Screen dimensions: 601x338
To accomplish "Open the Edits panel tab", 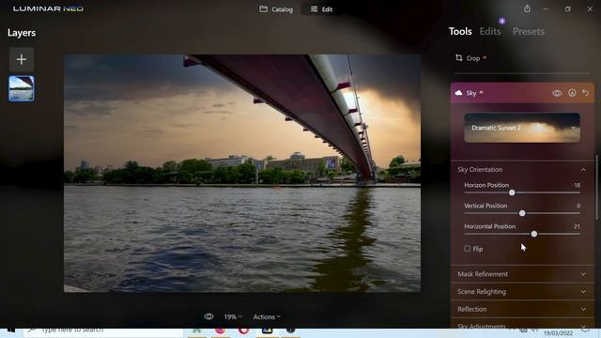I will pos(490,31).
